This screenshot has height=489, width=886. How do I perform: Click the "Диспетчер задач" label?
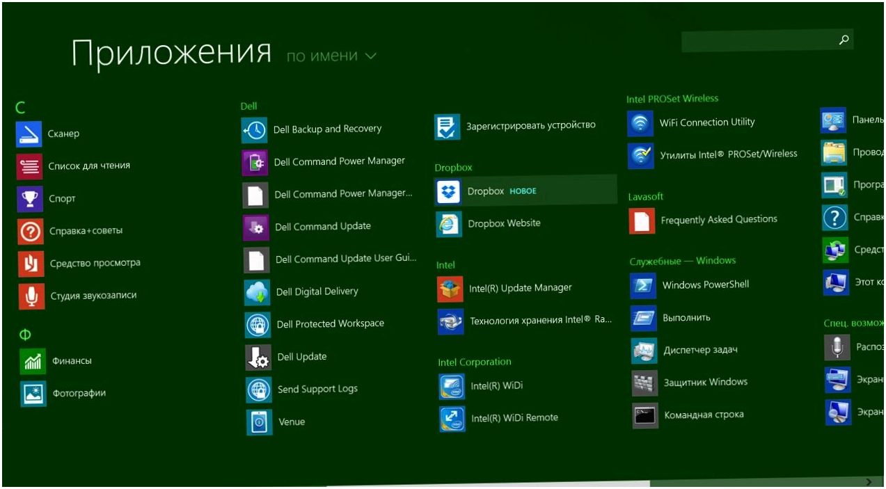[700, 350]
